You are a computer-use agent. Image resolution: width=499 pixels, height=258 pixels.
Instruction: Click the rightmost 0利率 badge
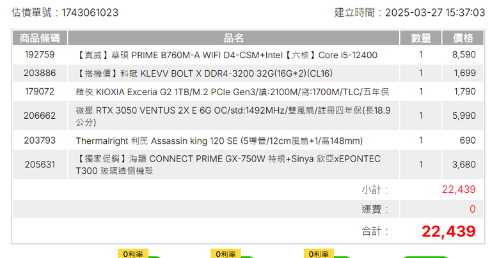point(319,254)
